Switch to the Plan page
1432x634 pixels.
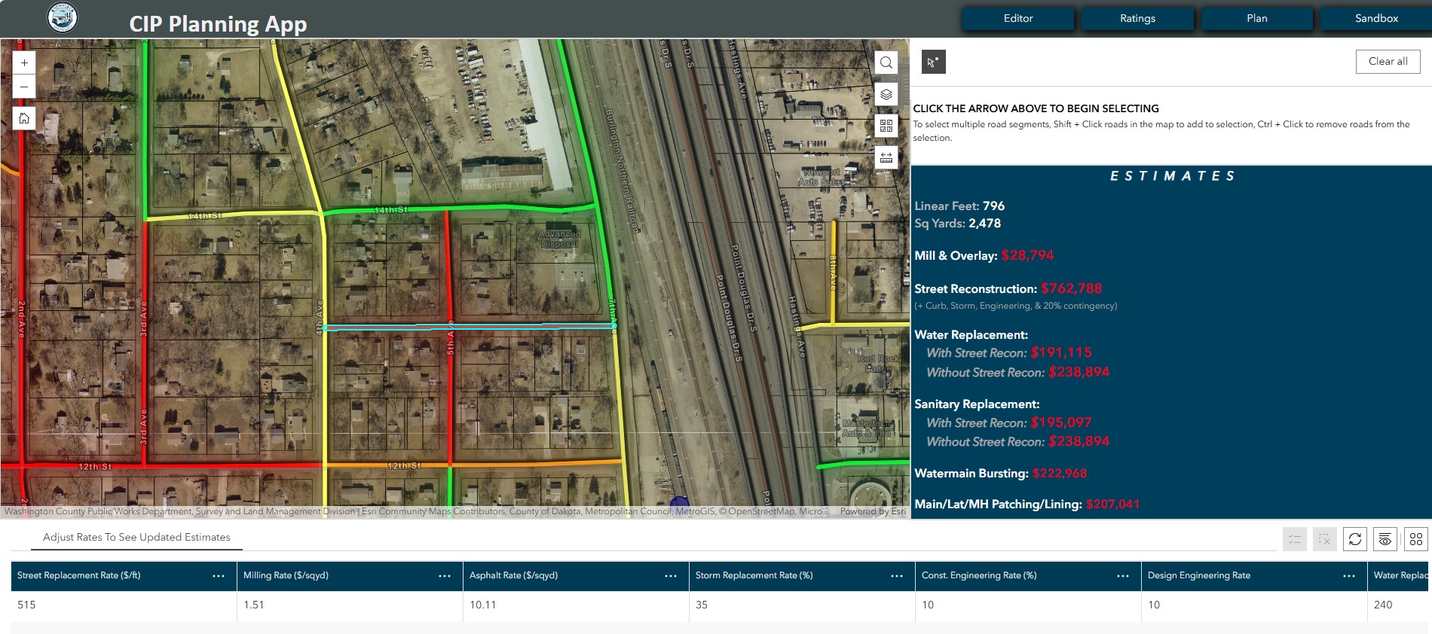click(x=1257, y=19)
